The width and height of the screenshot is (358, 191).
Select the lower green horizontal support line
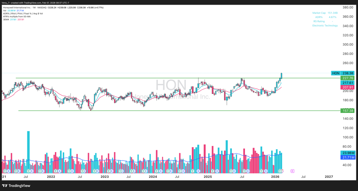179,111
